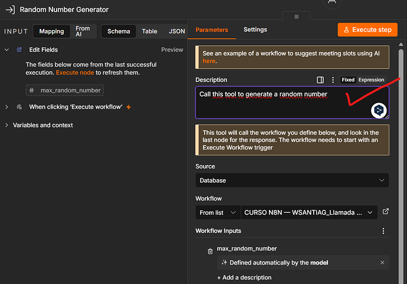Delete the max_random_number input with trash icon
The image size is (407, 284).
click(210, 252)
